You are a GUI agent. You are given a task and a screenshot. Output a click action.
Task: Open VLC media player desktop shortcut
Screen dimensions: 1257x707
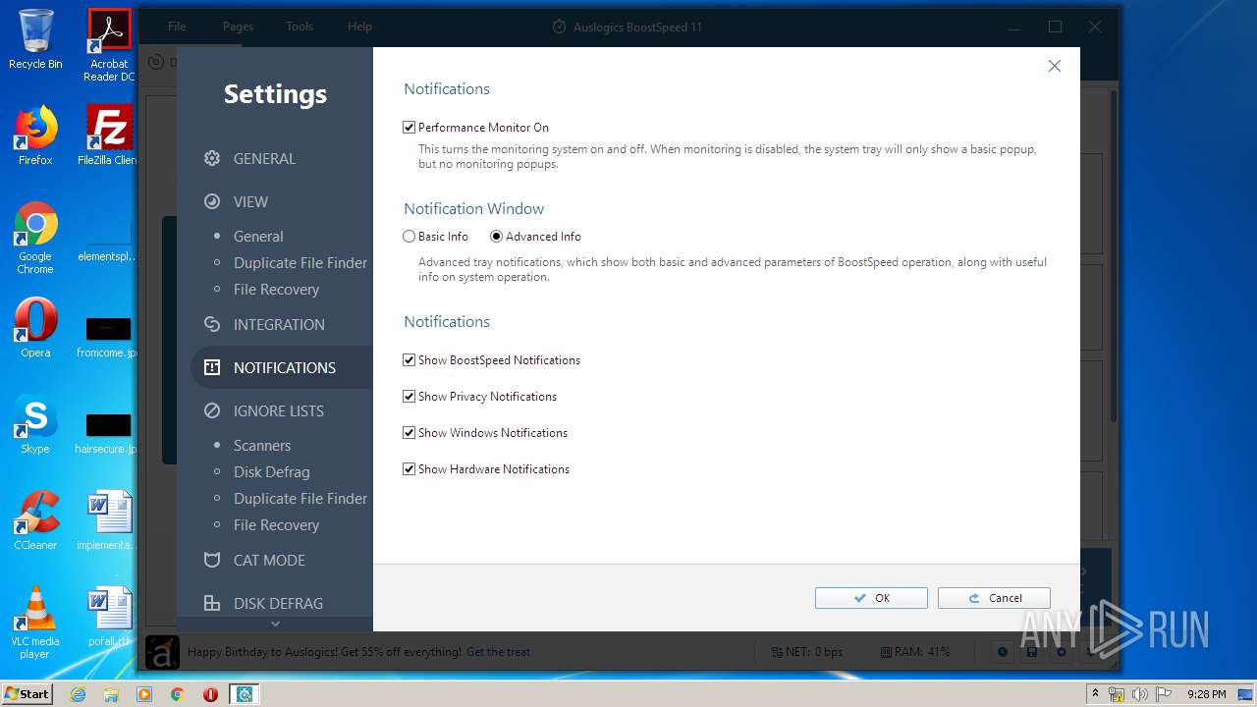(35, 623)
